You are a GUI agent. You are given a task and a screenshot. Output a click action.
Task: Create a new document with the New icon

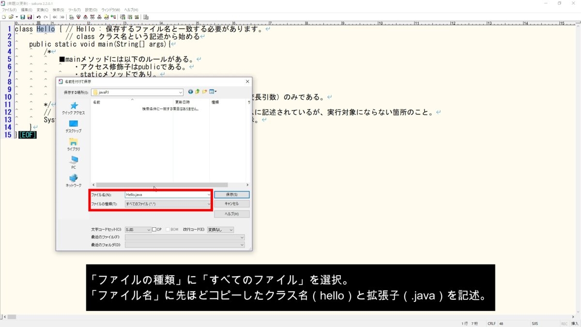tap(4, 16)
